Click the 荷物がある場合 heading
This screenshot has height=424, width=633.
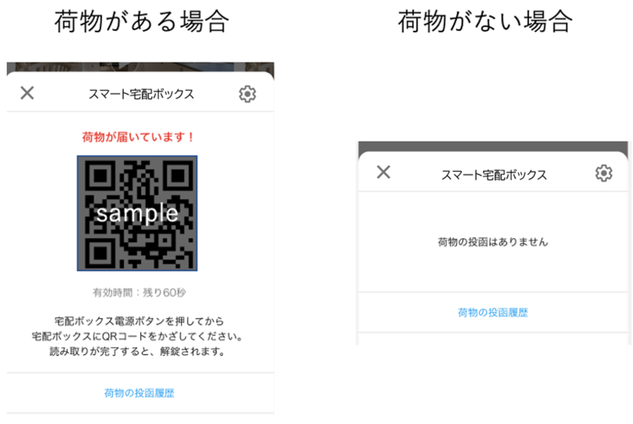(x=142, y=21)
